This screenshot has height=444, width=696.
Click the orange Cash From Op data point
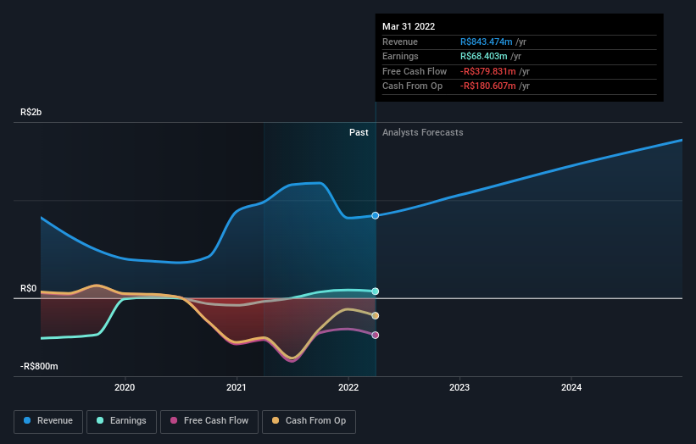click(375, 316)
